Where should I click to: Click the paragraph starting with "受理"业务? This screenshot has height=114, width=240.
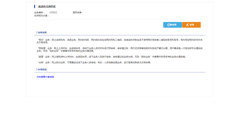[x=112, y=57]
